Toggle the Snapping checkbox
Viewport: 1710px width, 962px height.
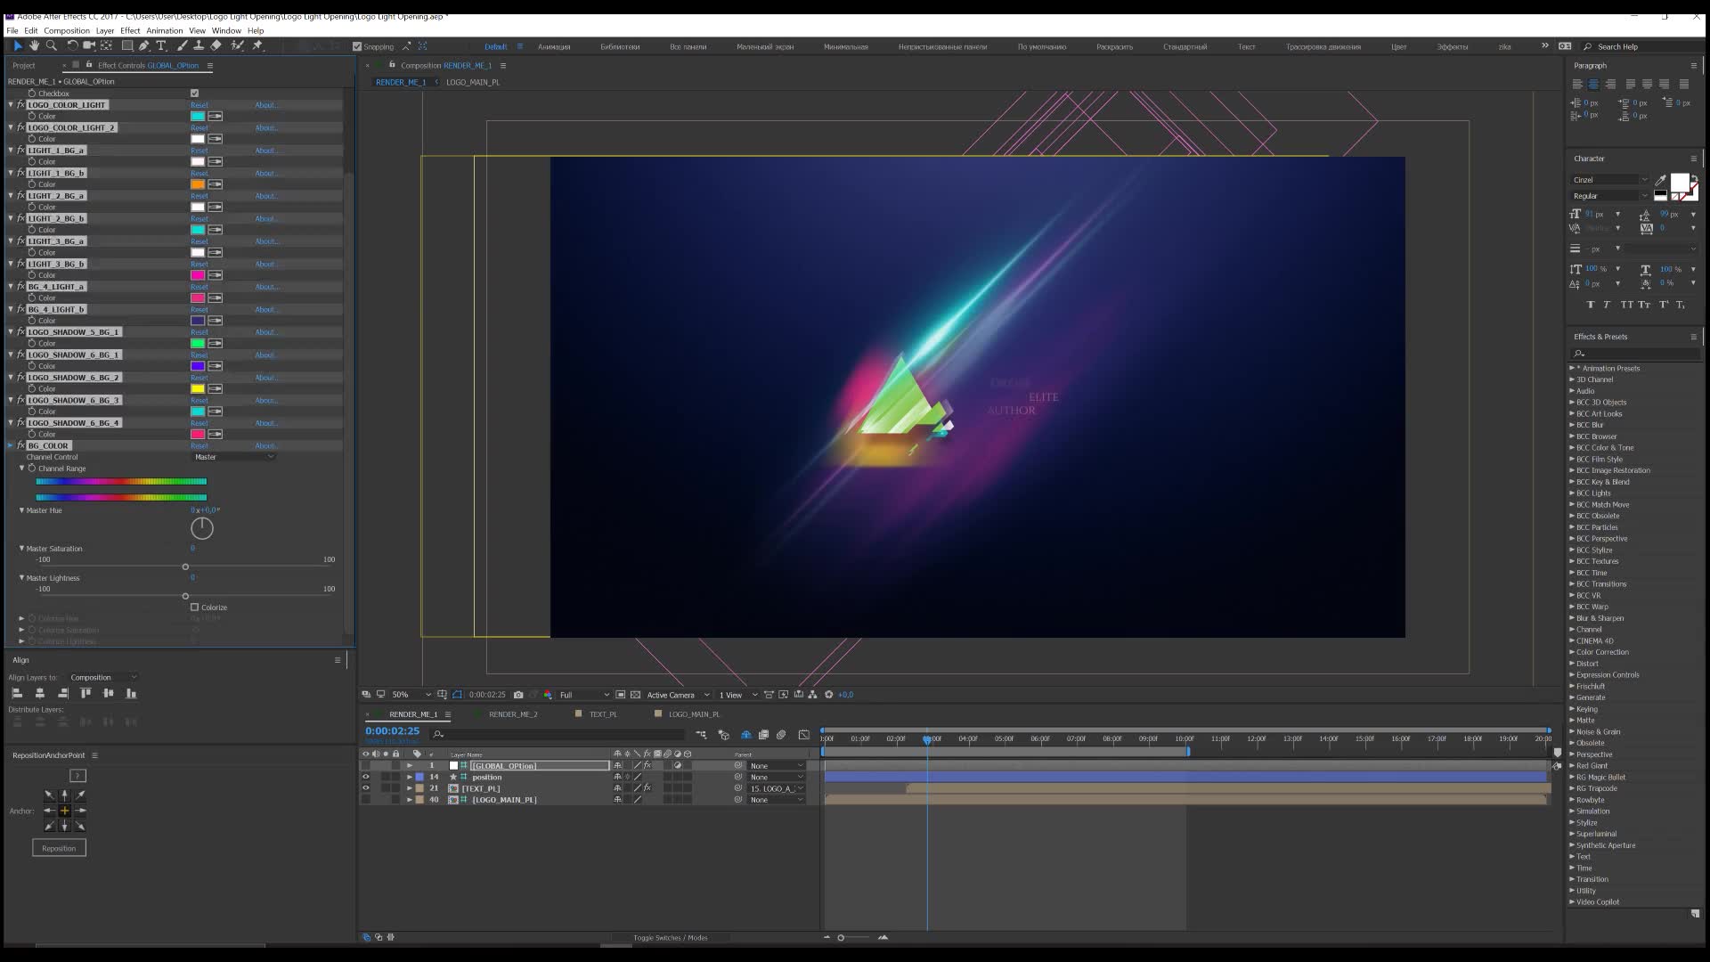[x=357, y=46]
